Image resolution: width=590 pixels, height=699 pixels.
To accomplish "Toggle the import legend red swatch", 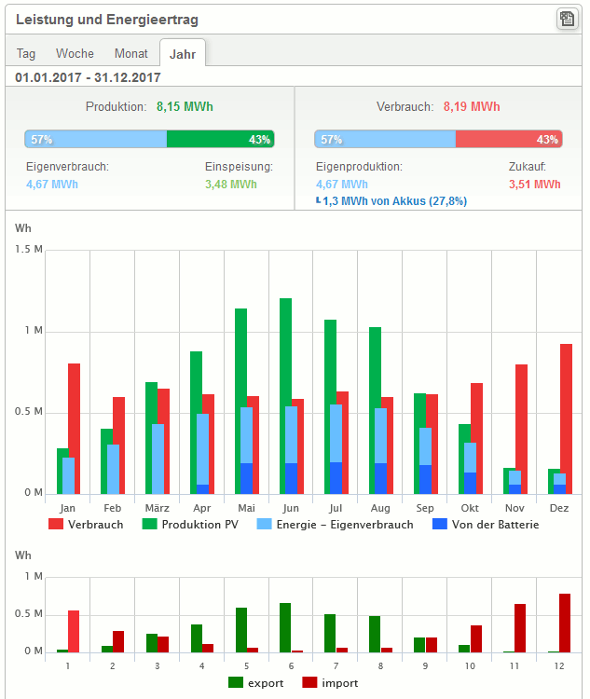I will click(x=309, y=682).
